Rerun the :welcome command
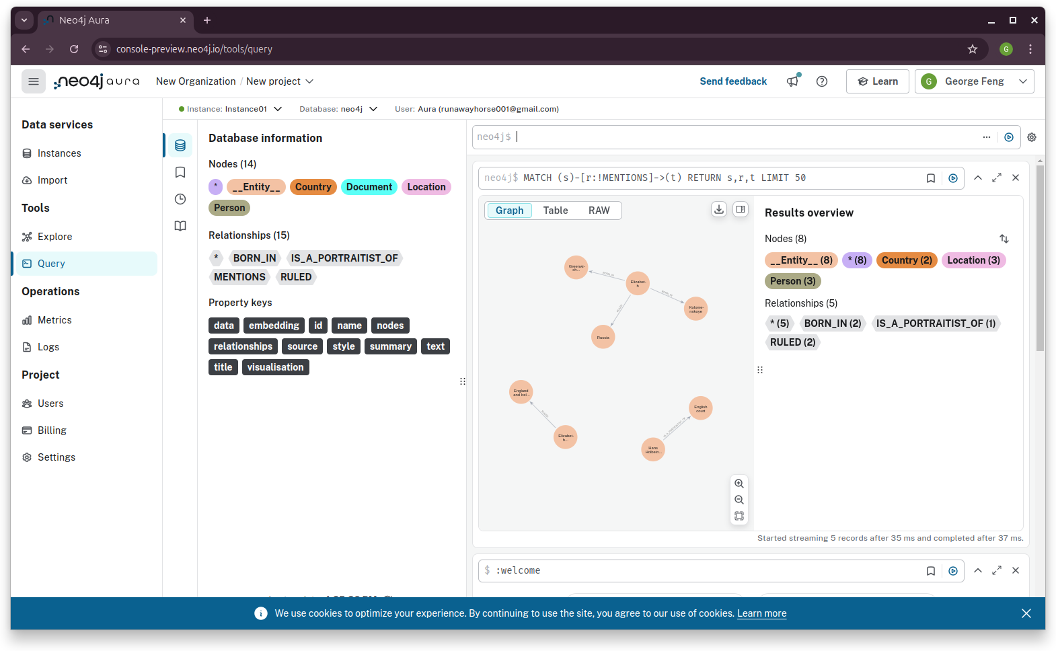 point(953,571)
